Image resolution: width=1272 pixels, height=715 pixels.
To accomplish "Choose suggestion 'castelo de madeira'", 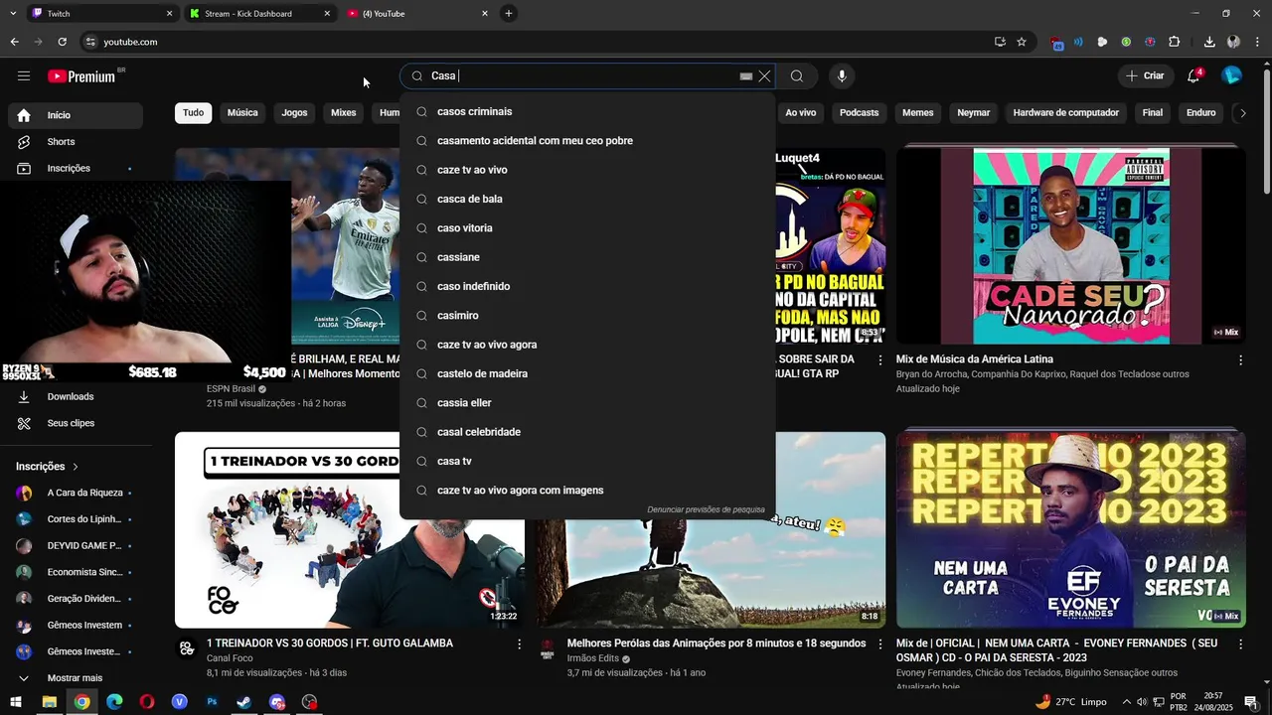I will tap(587, 373).
